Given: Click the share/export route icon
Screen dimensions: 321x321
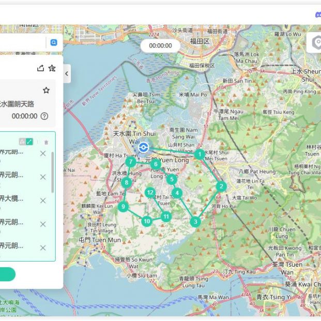Looking at the screenshot, I should [41, 68].
